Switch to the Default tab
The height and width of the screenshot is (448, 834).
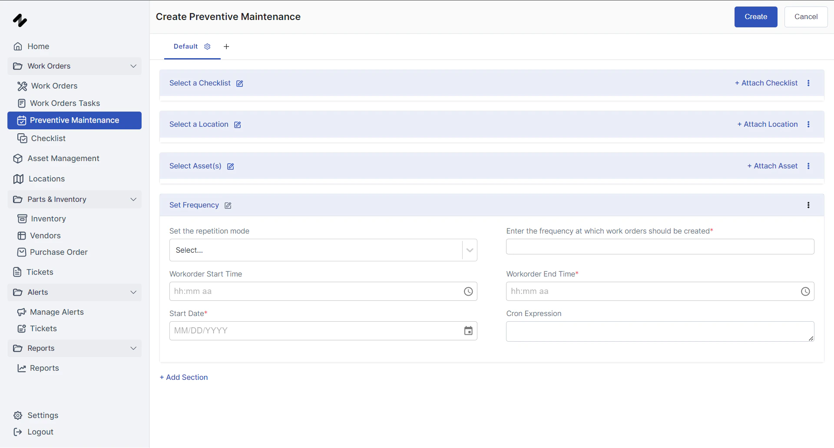tap(185, 46)
